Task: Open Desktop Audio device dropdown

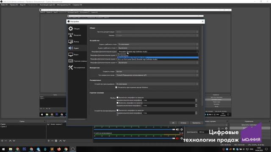Action: click(158, 44)
